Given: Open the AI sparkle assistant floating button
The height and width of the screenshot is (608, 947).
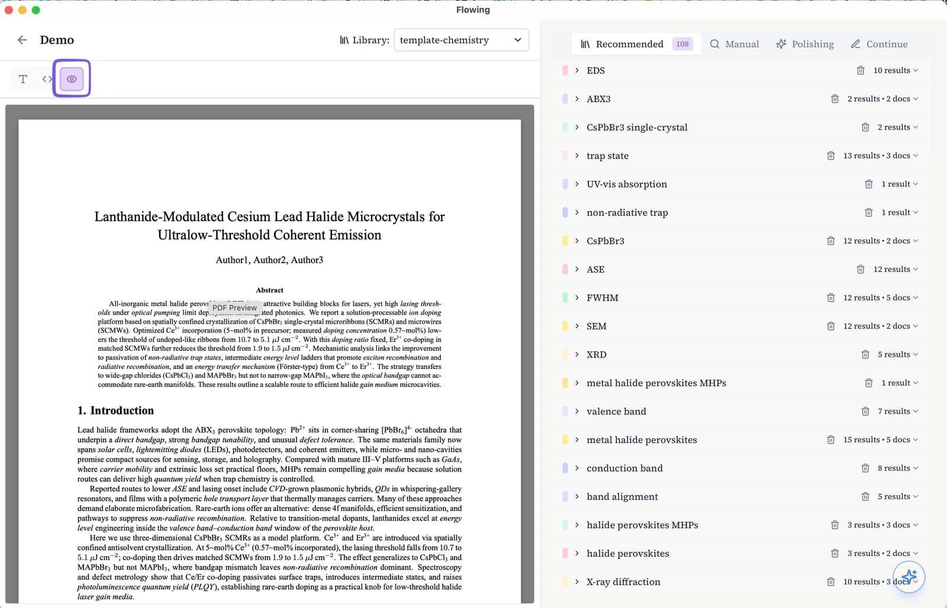Looking at the screenshot, I should (909, 577).
